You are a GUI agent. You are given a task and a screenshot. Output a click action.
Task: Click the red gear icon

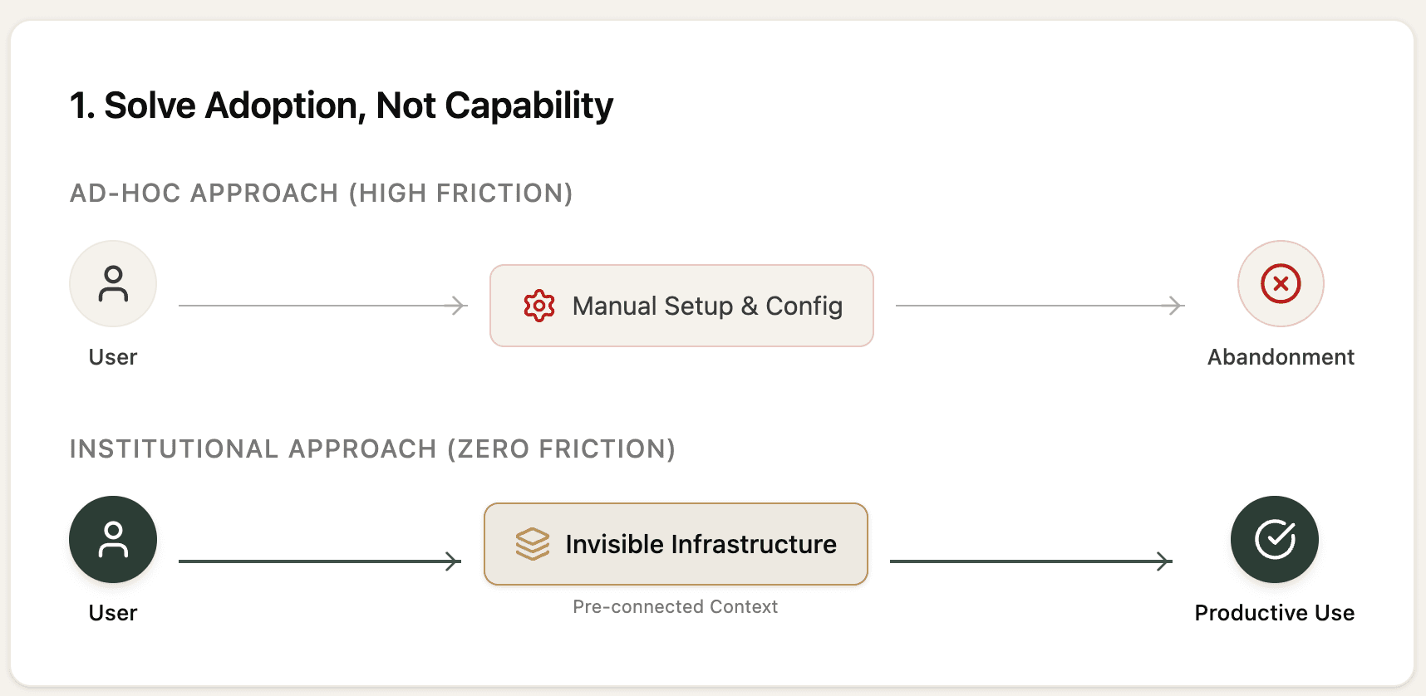(x=539, y=306)
